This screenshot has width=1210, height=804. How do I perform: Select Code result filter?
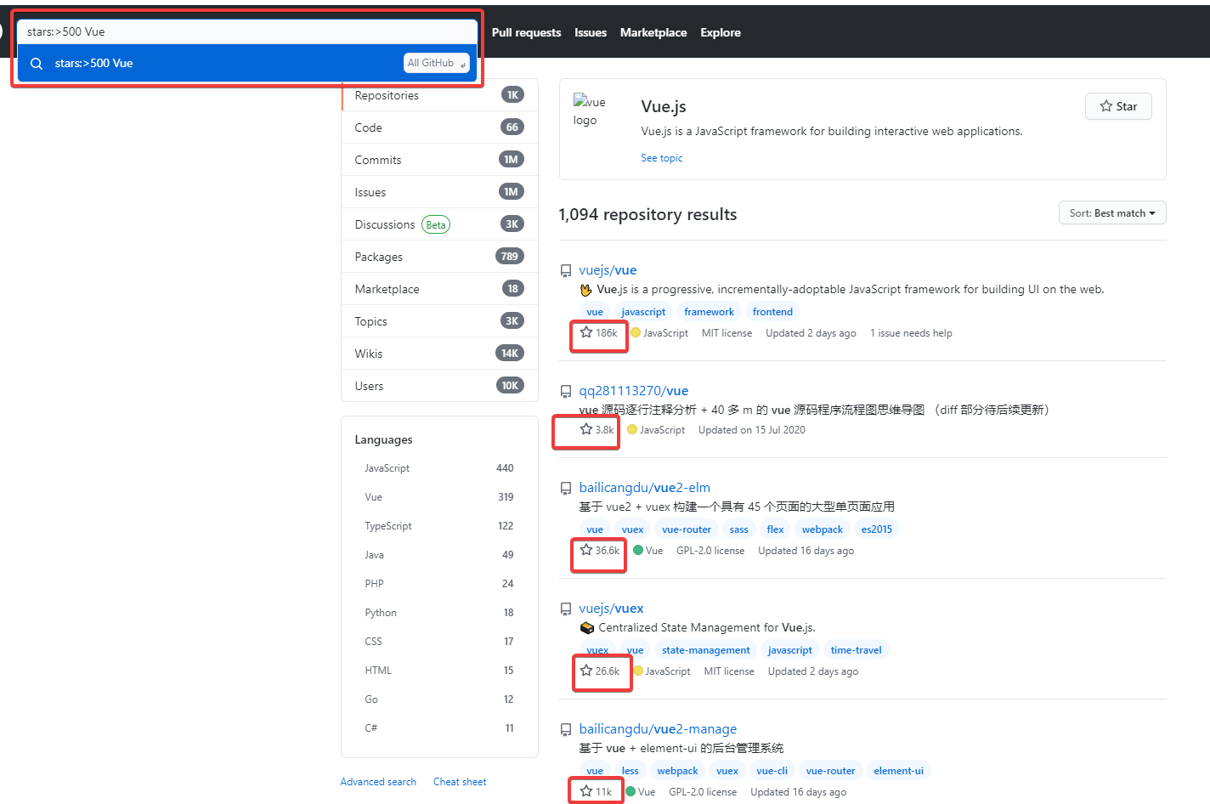click(440, 127)
